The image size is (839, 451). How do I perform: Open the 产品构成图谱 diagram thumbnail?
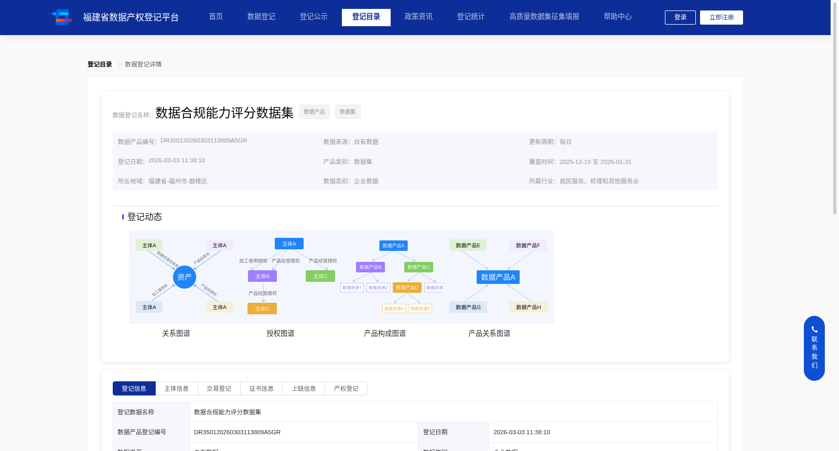click(392, 277)
